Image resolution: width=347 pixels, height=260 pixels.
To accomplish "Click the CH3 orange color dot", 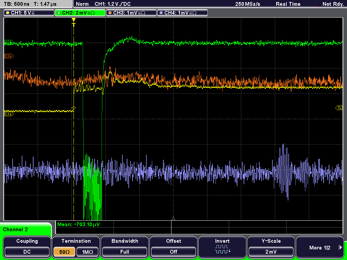I will tap(110, 13).
